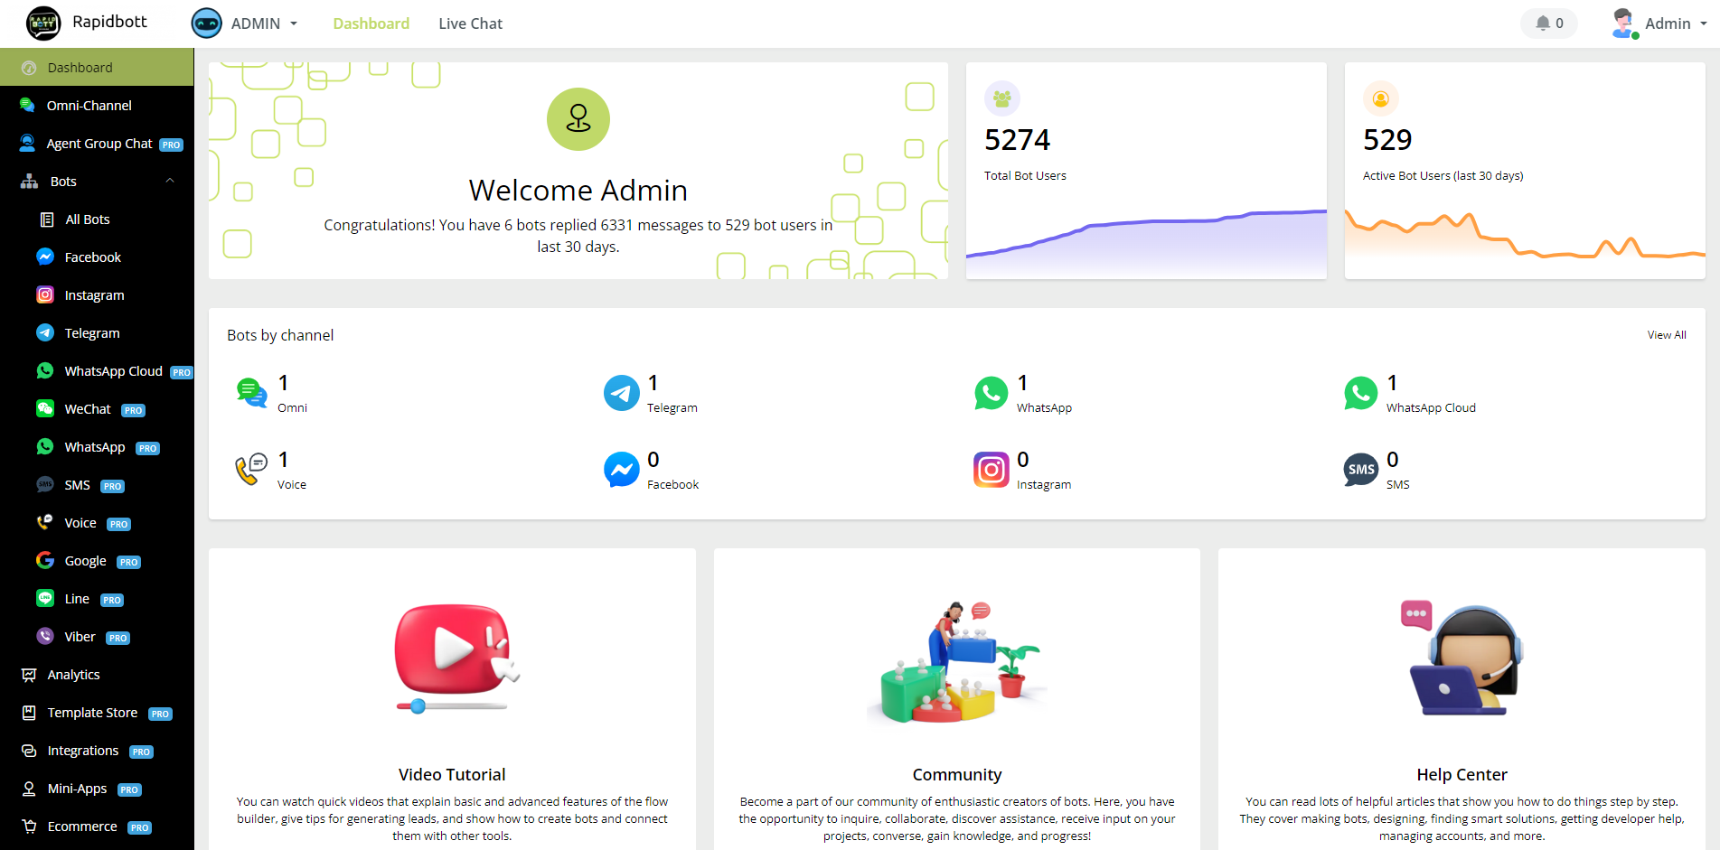Click the Total Bot Users chart card

pyautogui.click(x=1145, y=171)
